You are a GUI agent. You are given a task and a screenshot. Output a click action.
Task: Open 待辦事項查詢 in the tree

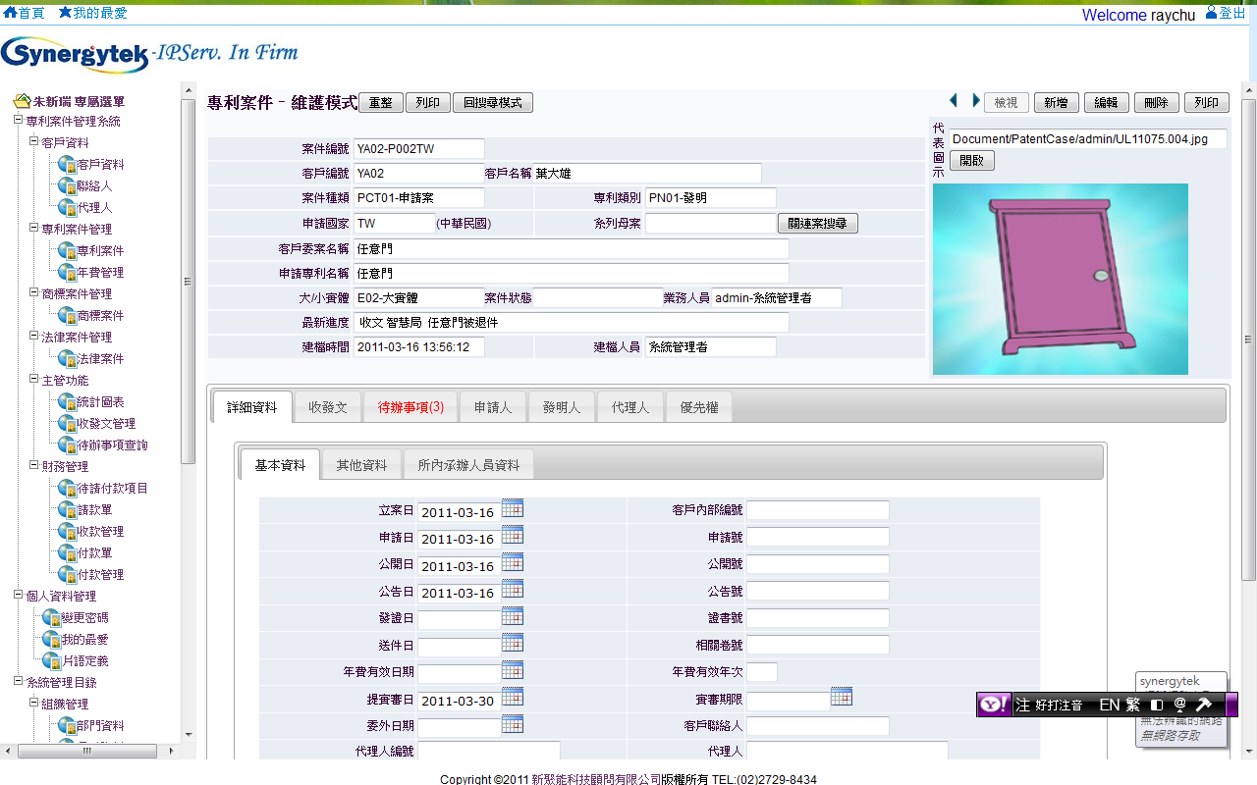coord(112,445)
